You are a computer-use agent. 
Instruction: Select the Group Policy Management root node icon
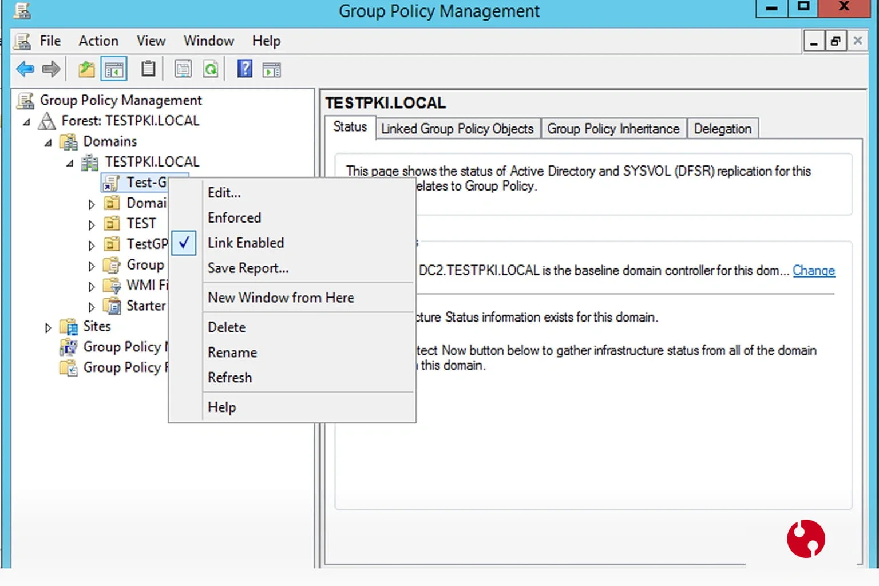[x=25, y=101]
